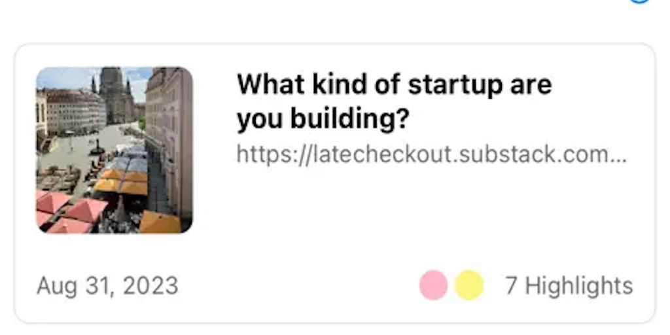Open the "7 Highlights" label
The image size is (670, 335).
tap(569, 286)
